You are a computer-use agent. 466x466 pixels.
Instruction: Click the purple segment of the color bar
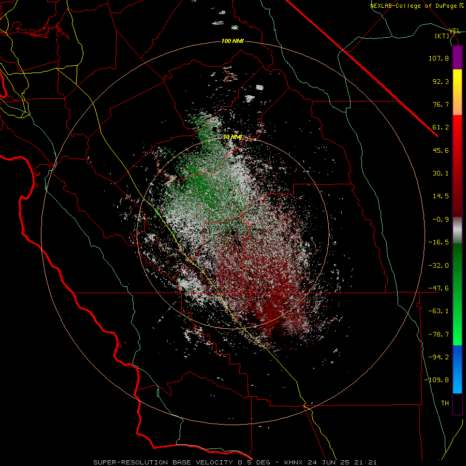pyautogui.click(x=457, y=57)
